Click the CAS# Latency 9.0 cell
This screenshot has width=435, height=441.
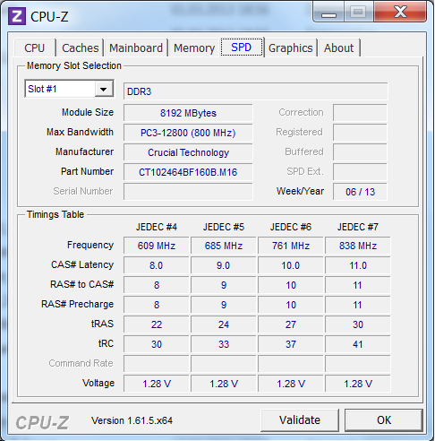(224, 265)
